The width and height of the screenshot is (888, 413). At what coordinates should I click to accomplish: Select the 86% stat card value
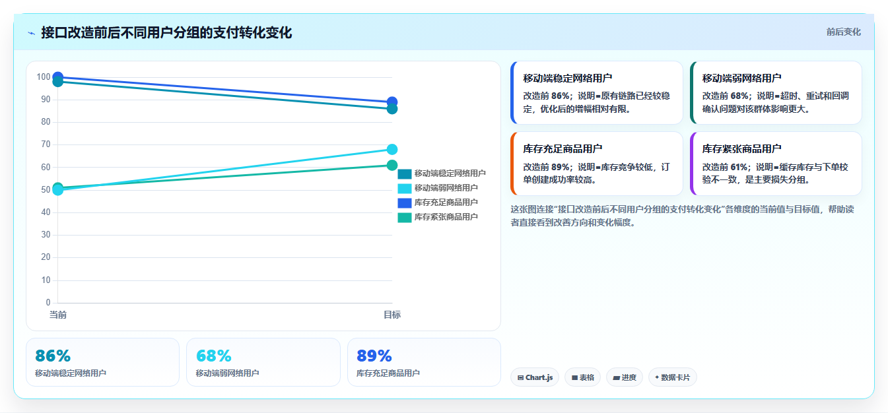click(53, 356)
